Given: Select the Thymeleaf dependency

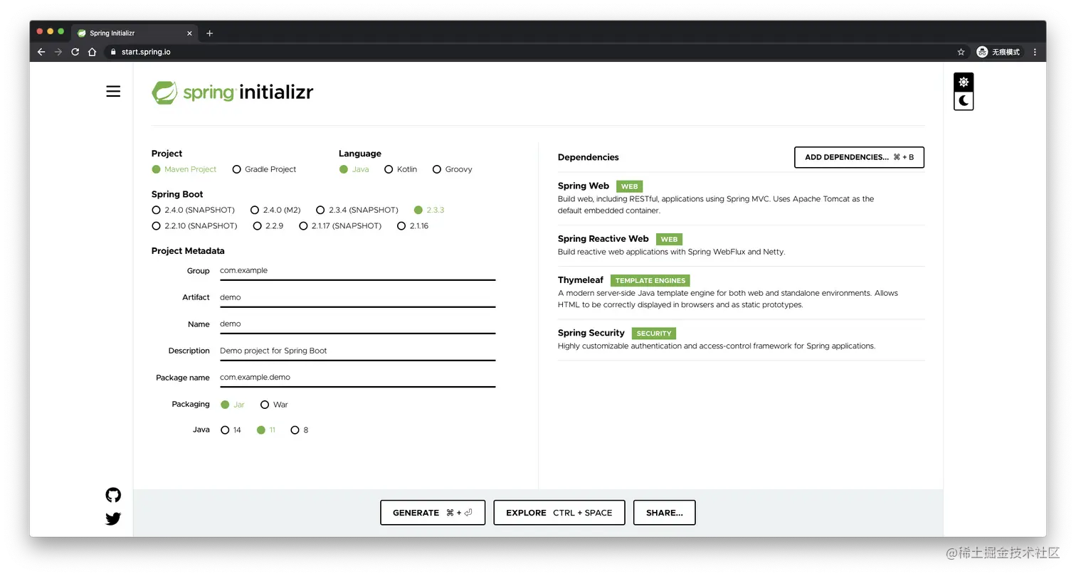Looking at the screenshot, I should [x=741, y=292].
